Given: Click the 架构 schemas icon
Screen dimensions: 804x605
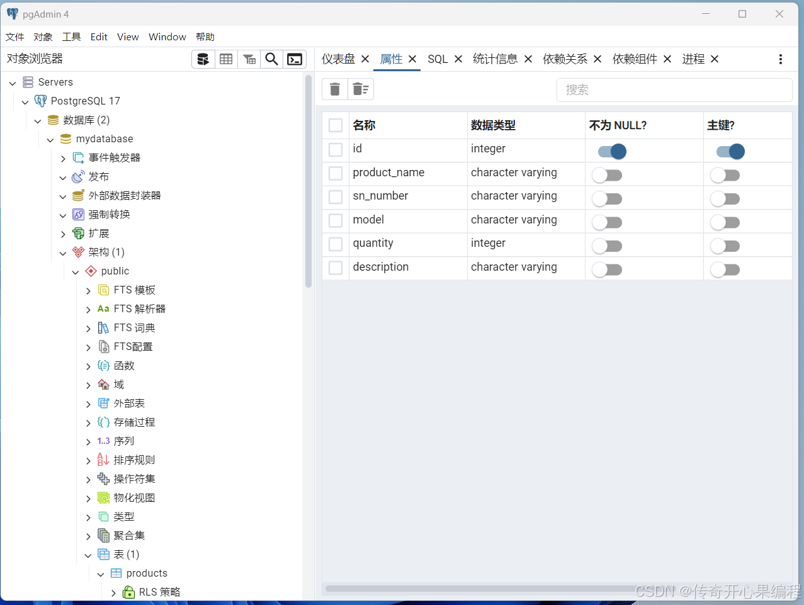Looking at the screenshot, I should point(78,252).
